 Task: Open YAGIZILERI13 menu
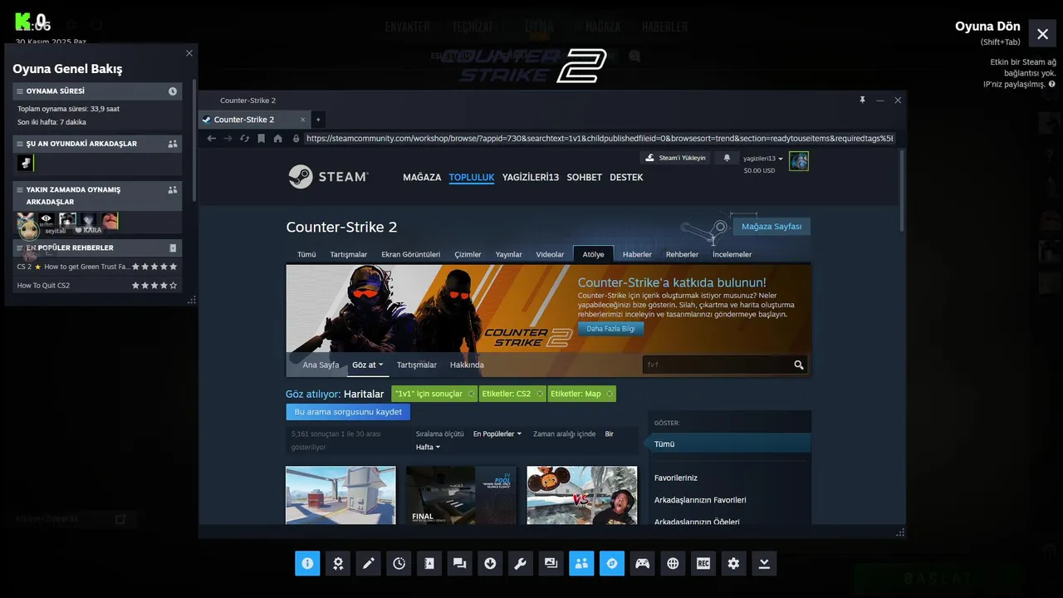[531, 177]
